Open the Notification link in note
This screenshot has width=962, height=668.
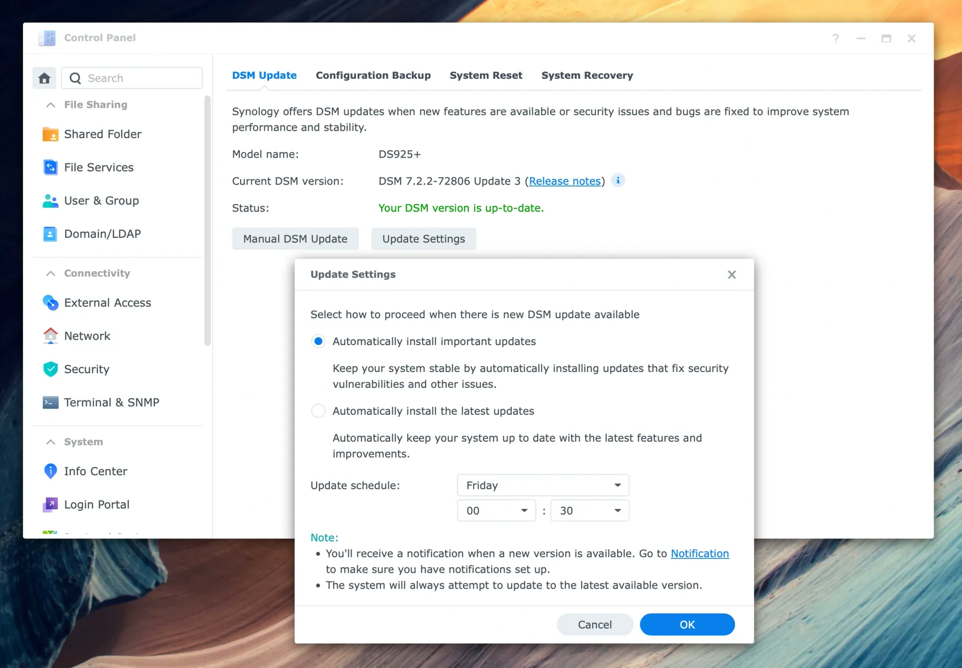pos(700,554)
